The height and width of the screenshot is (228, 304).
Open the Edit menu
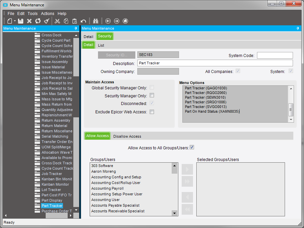(21, 14)
